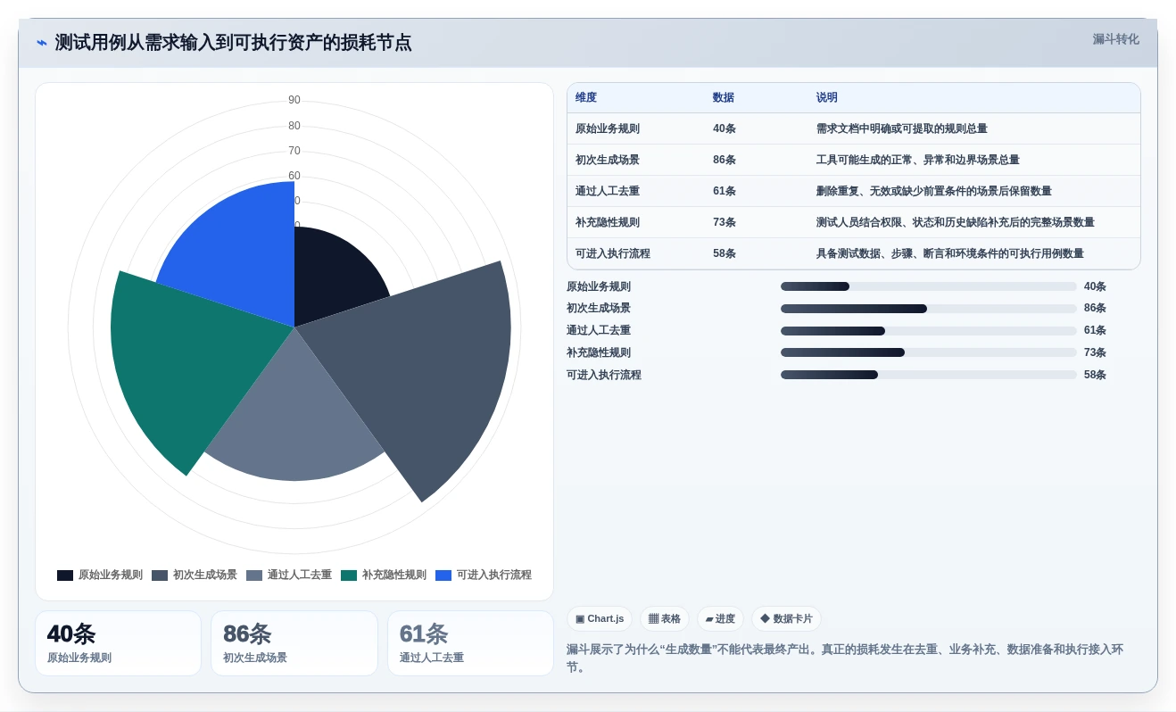Open the 86条 初次生成场景 data card
This screenshot has height=712, width=1176.
[294, 643]
